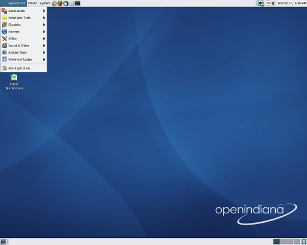The image size is (307, 245).
Task: Click the Install OpenIndiana desktop icon
Action: tap(14, 82)
